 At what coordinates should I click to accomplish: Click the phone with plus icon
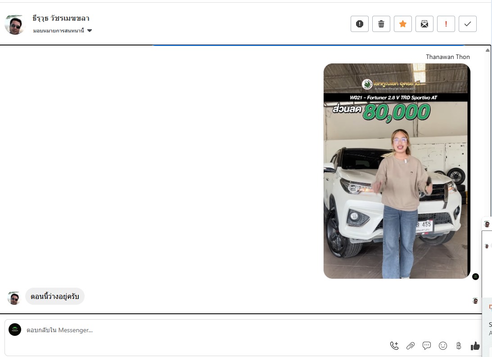click(x=394, y=346)
